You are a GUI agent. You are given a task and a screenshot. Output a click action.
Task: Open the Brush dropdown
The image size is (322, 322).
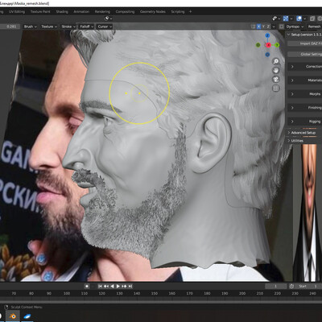31,27
